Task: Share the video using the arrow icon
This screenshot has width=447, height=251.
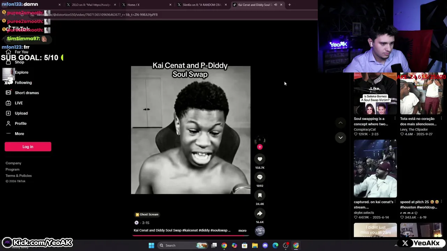Action: tap(260, 213)
